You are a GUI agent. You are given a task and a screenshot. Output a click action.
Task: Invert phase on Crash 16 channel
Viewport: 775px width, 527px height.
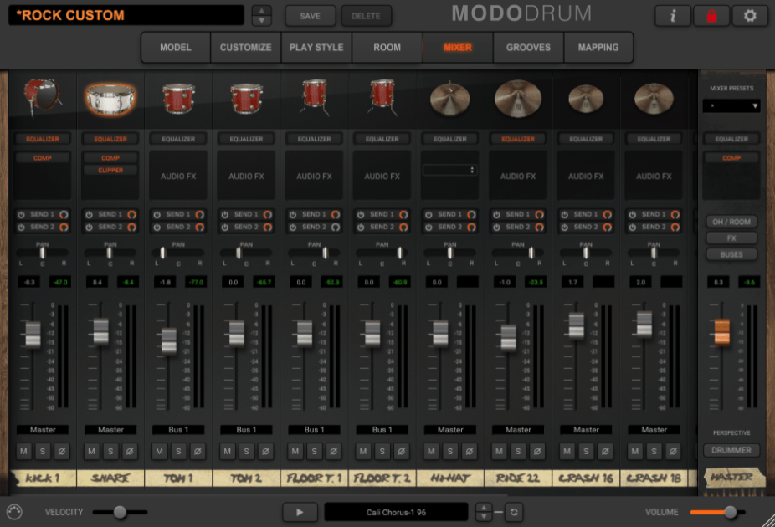click(x=605, y=451)
